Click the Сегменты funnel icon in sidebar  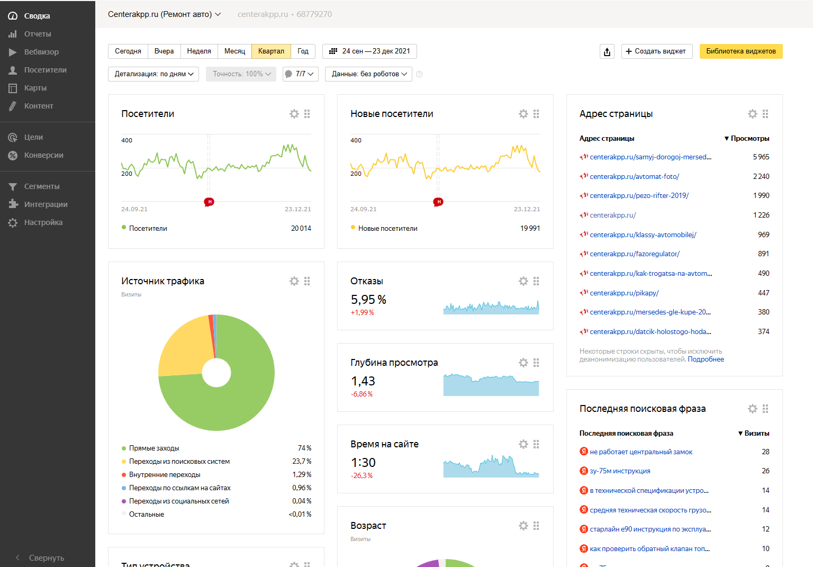click(13, 186)
